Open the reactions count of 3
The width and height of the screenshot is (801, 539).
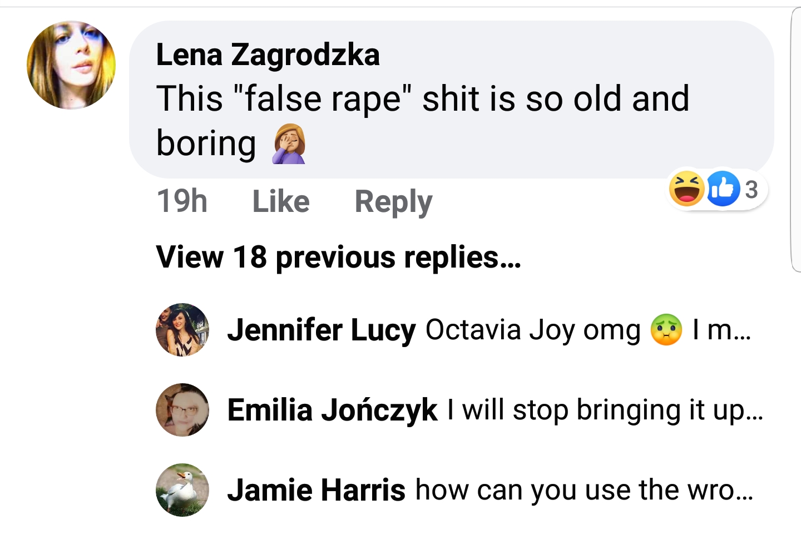(x=751, y=190)
